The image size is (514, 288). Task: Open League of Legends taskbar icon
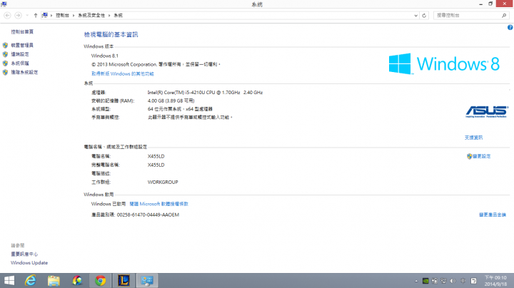coord(124,280)
